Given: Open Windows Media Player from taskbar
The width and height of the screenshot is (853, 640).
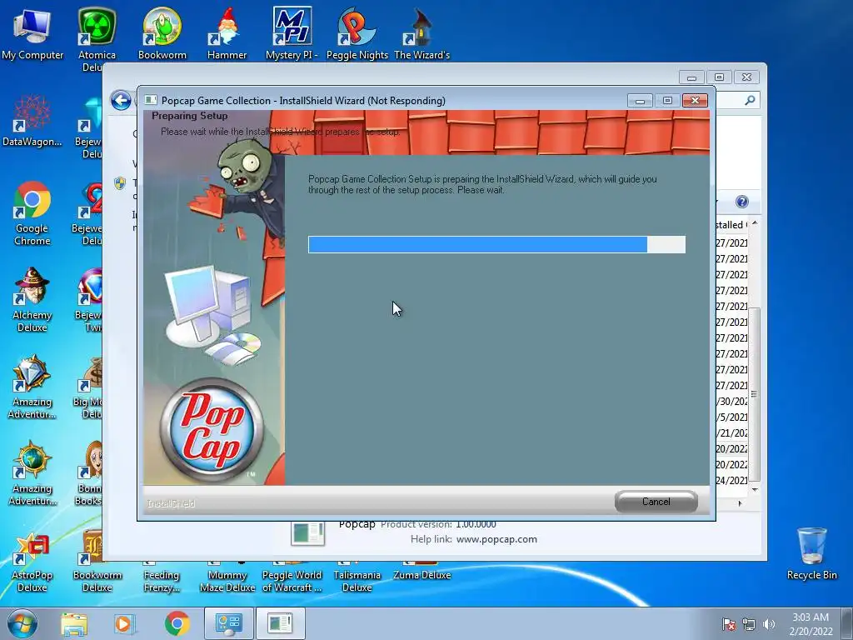Looking at the screenshot, I should pyautogui.click(x=124, y=623).
